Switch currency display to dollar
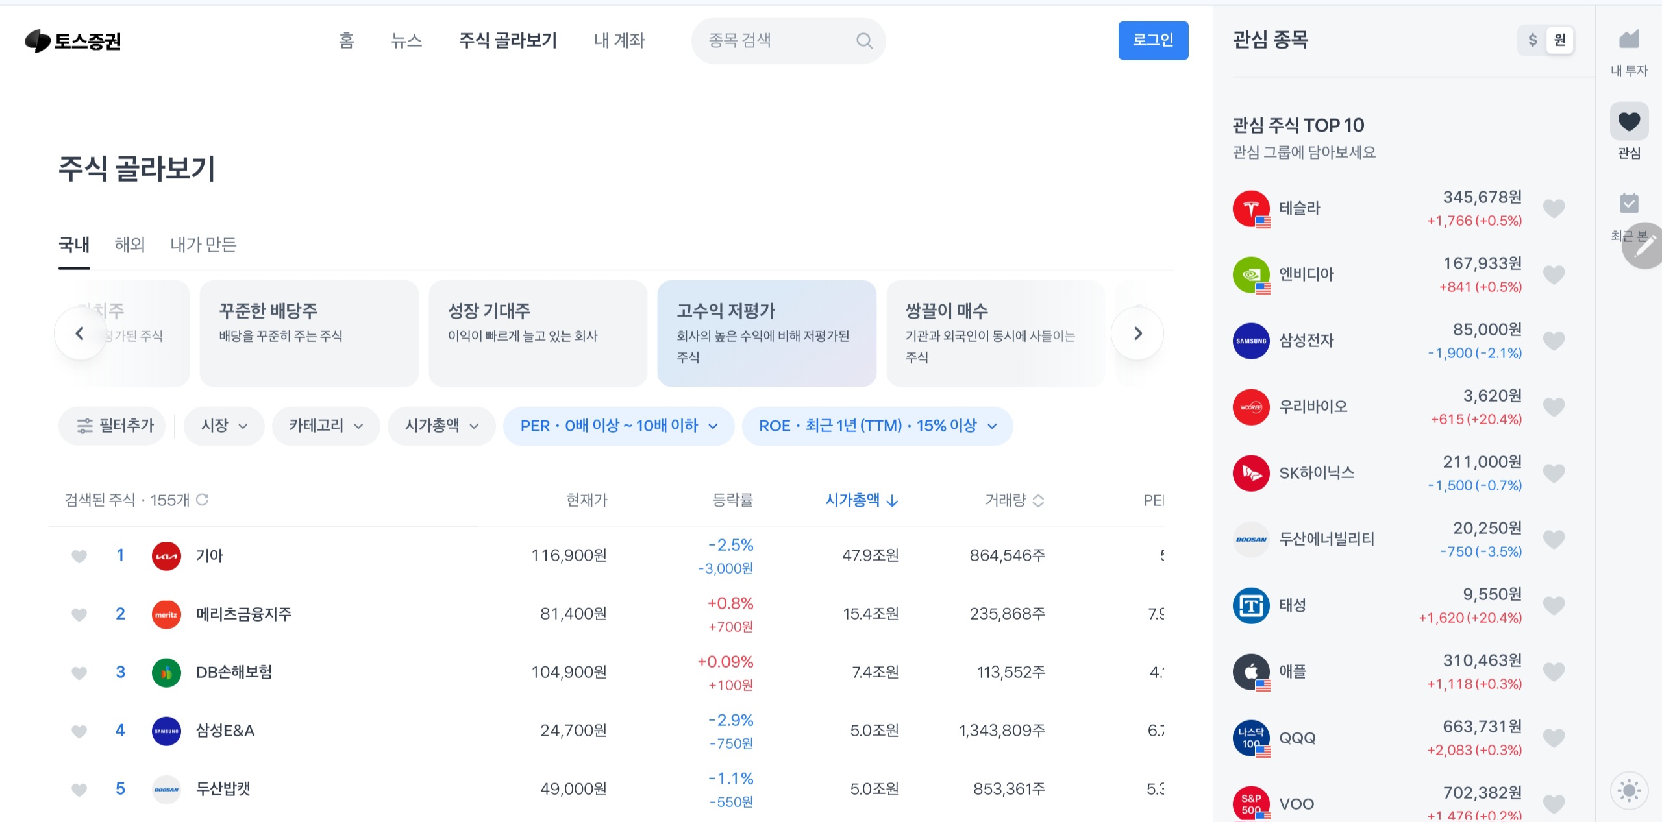Image resolution: width=1662 pixels, height=822 pixels. tap(1532, 40)
